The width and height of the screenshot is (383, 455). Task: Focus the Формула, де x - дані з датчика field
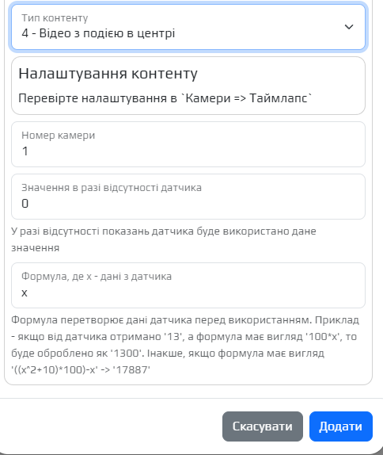point(188,285)
